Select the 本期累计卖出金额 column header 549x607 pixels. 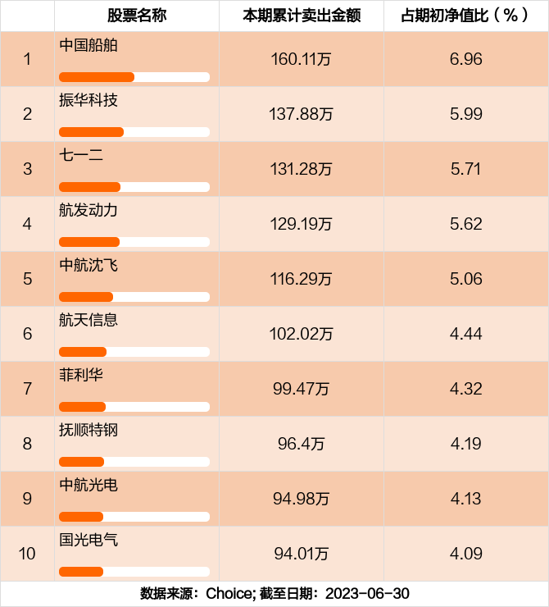(x=301, y=16)
